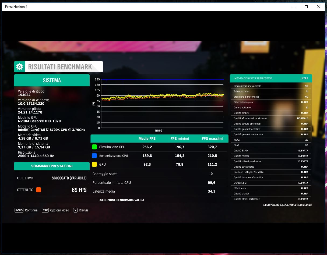Click the ESC key icon for video options
Viewport: 327px width, 255px height.
45,210
